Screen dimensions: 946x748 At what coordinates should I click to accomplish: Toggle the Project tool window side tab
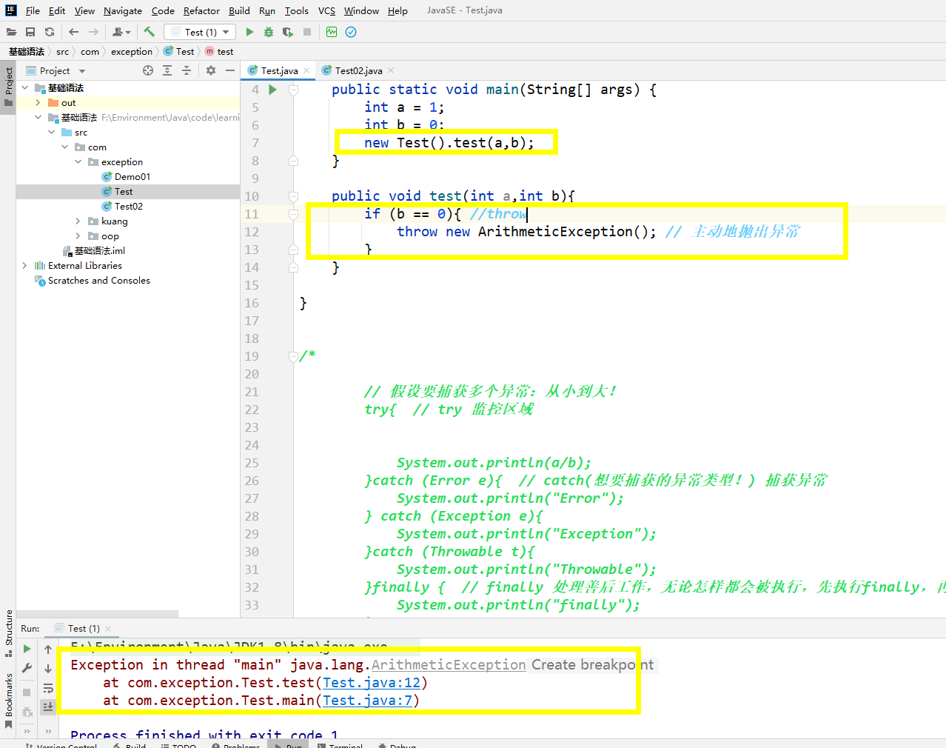(9, 87)
